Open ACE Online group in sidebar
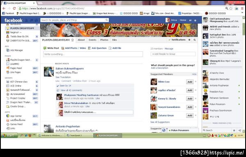Screen dimensions: 246x157 tap(16, 86)
